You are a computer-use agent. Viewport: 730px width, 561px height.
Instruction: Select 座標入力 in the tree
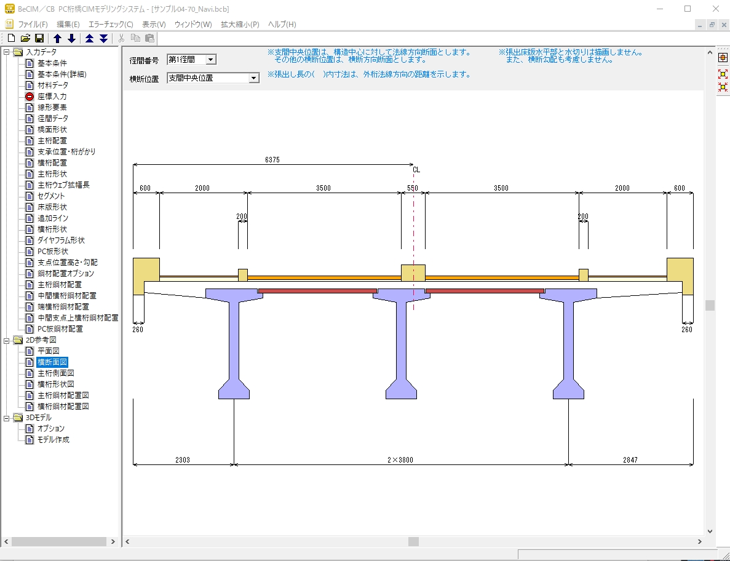click(x=52, y=97)
